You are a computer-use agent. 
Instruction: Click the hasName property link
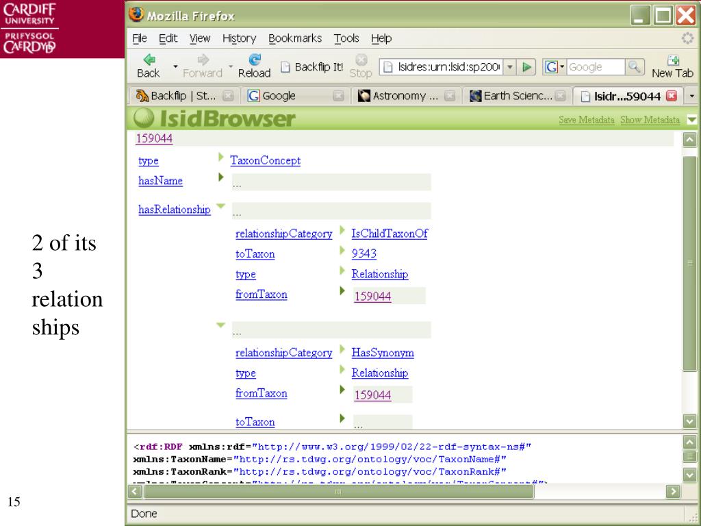pos(160,181)
